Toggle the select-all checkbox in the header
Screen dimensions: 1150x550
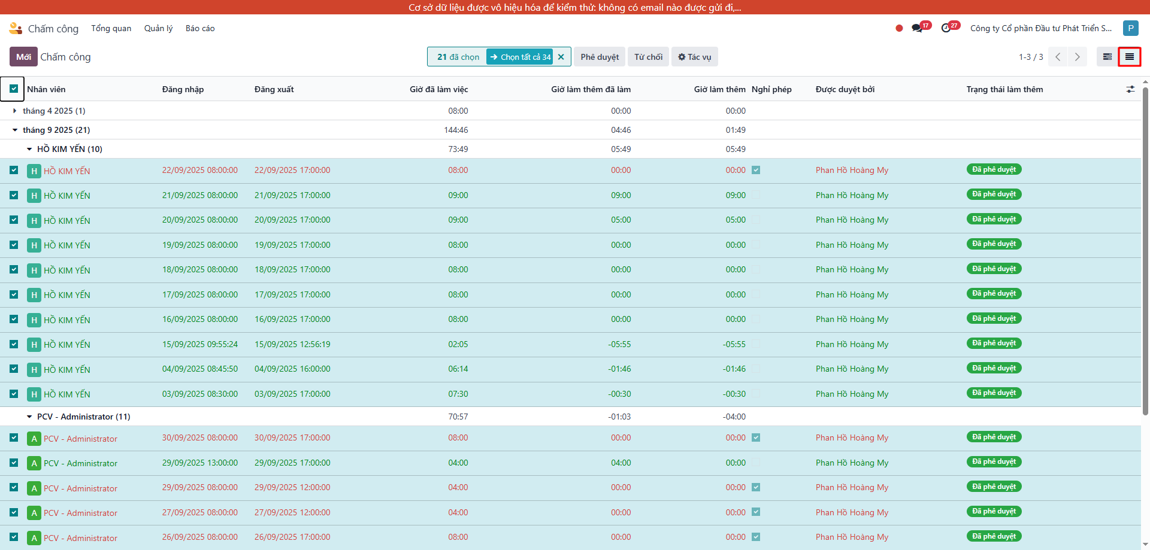pos(14,89)
